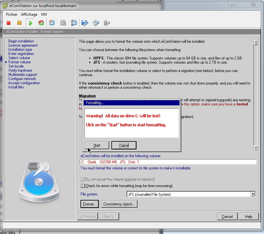Viewport: 264px width, 234px height.
Task: Go to Multimedia support step
Action: [23, 75]
